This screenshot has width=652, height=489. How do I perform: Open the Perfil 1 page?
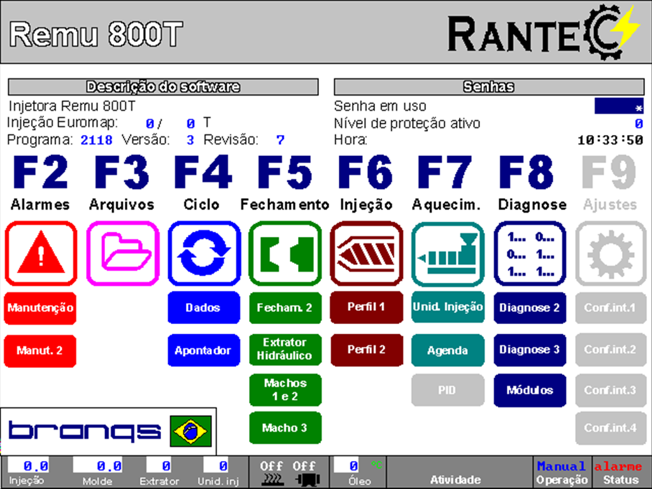[366, 308]
